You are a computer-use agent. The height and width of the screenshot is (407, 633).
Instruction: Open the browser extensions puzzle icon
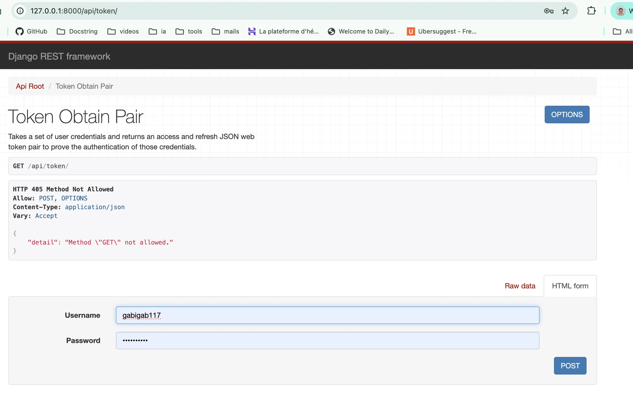click(x=591, y=11)
